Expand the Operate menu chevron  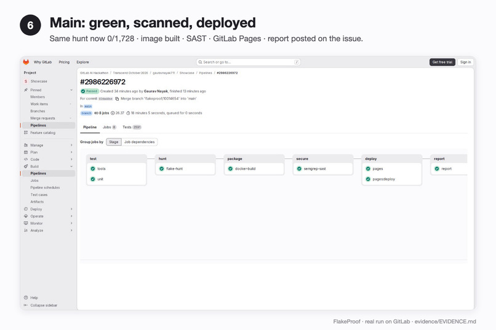(71, 216)
